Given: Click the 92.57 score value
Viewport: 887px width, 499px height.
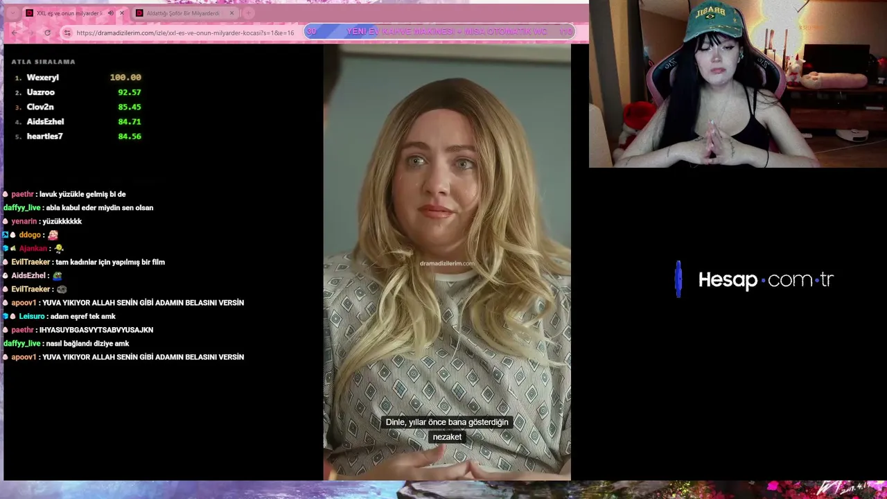Looking at the screenshot, I should point(130,92).
